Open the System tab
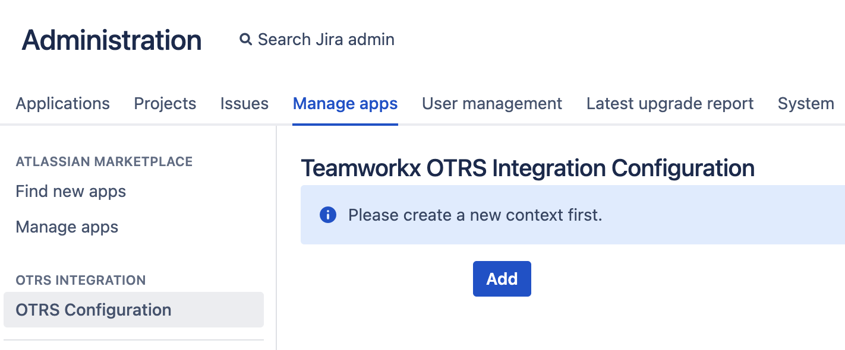This screenshot has height=350, width=845. 806,104
